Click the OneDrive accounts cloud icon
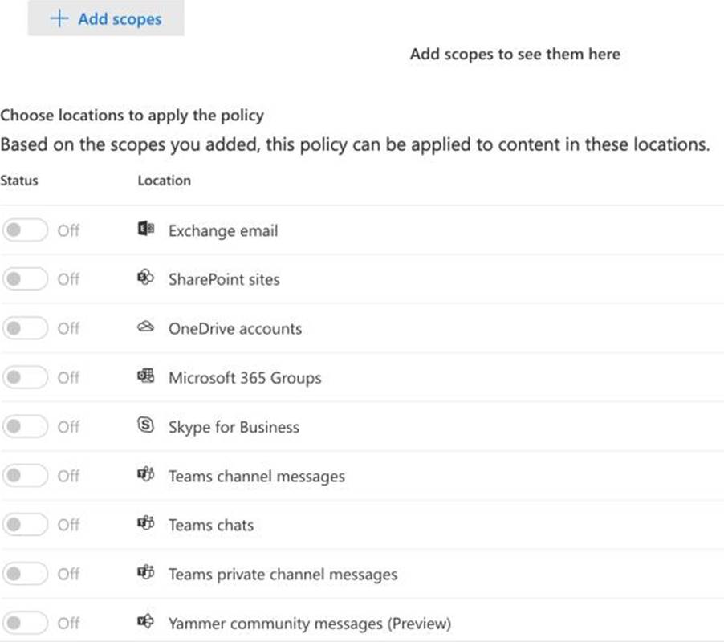 145,328
